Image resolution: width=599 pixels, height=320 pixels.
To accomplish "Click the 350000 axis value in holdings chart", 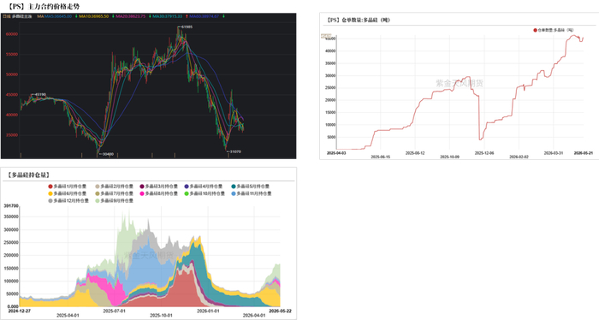I will (x=11, y=216).
